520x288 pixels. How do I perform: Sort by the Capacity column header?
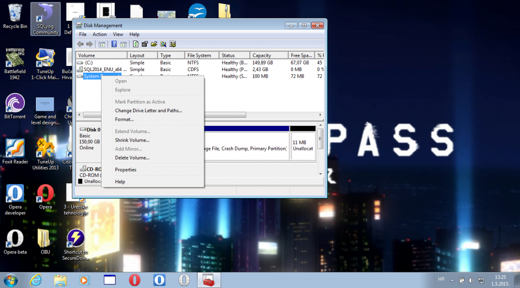coord(262,55)
